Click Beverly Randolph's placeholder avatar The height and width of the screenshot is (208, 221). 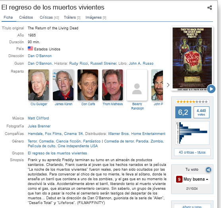(137, 85)
